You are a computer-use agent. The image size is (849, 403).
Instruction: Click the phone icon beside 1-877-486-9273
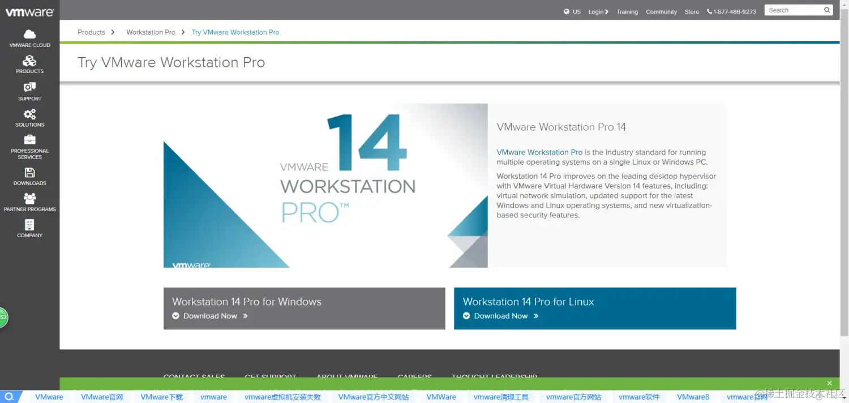710,11
